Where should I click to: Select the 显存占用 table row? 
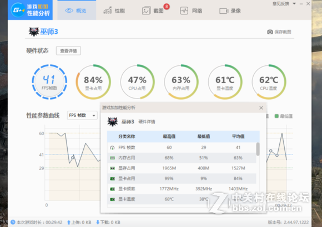tap(182, 168)
